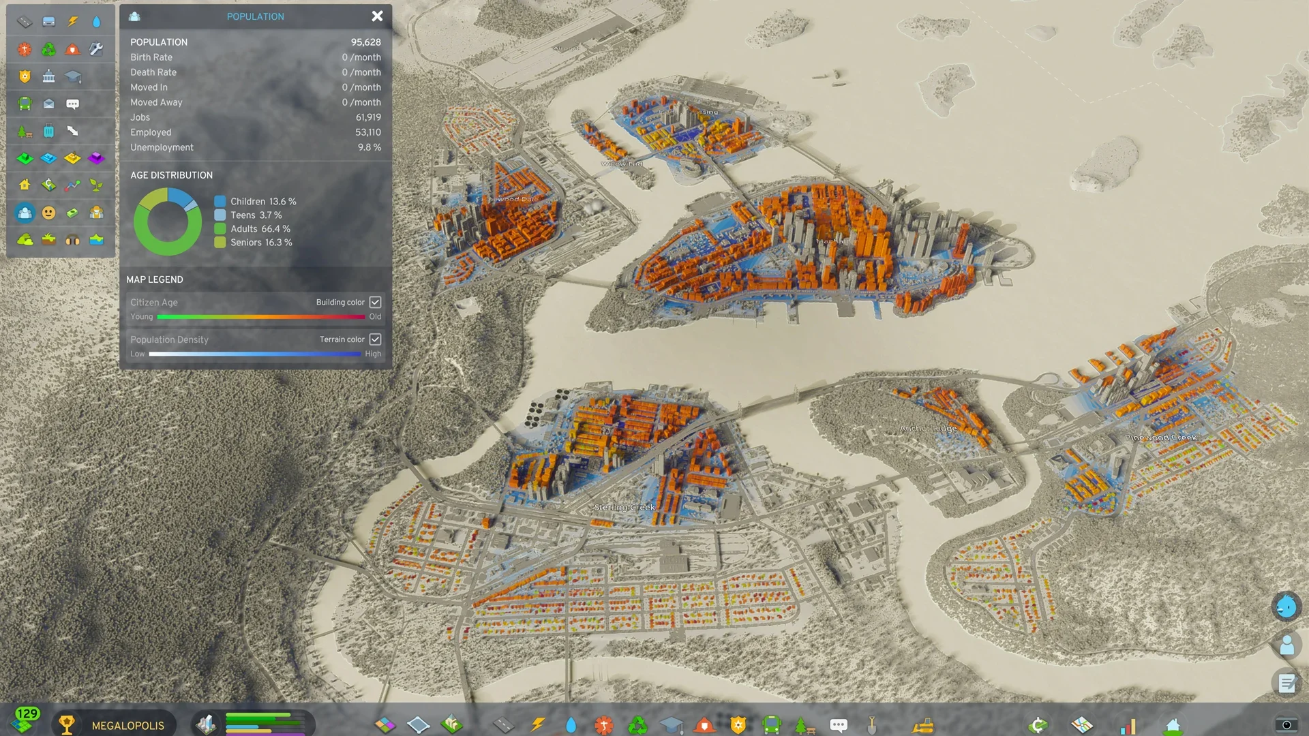Close the Population panel
This screenshot has width=1309, height=736.
tap(377, 16)
